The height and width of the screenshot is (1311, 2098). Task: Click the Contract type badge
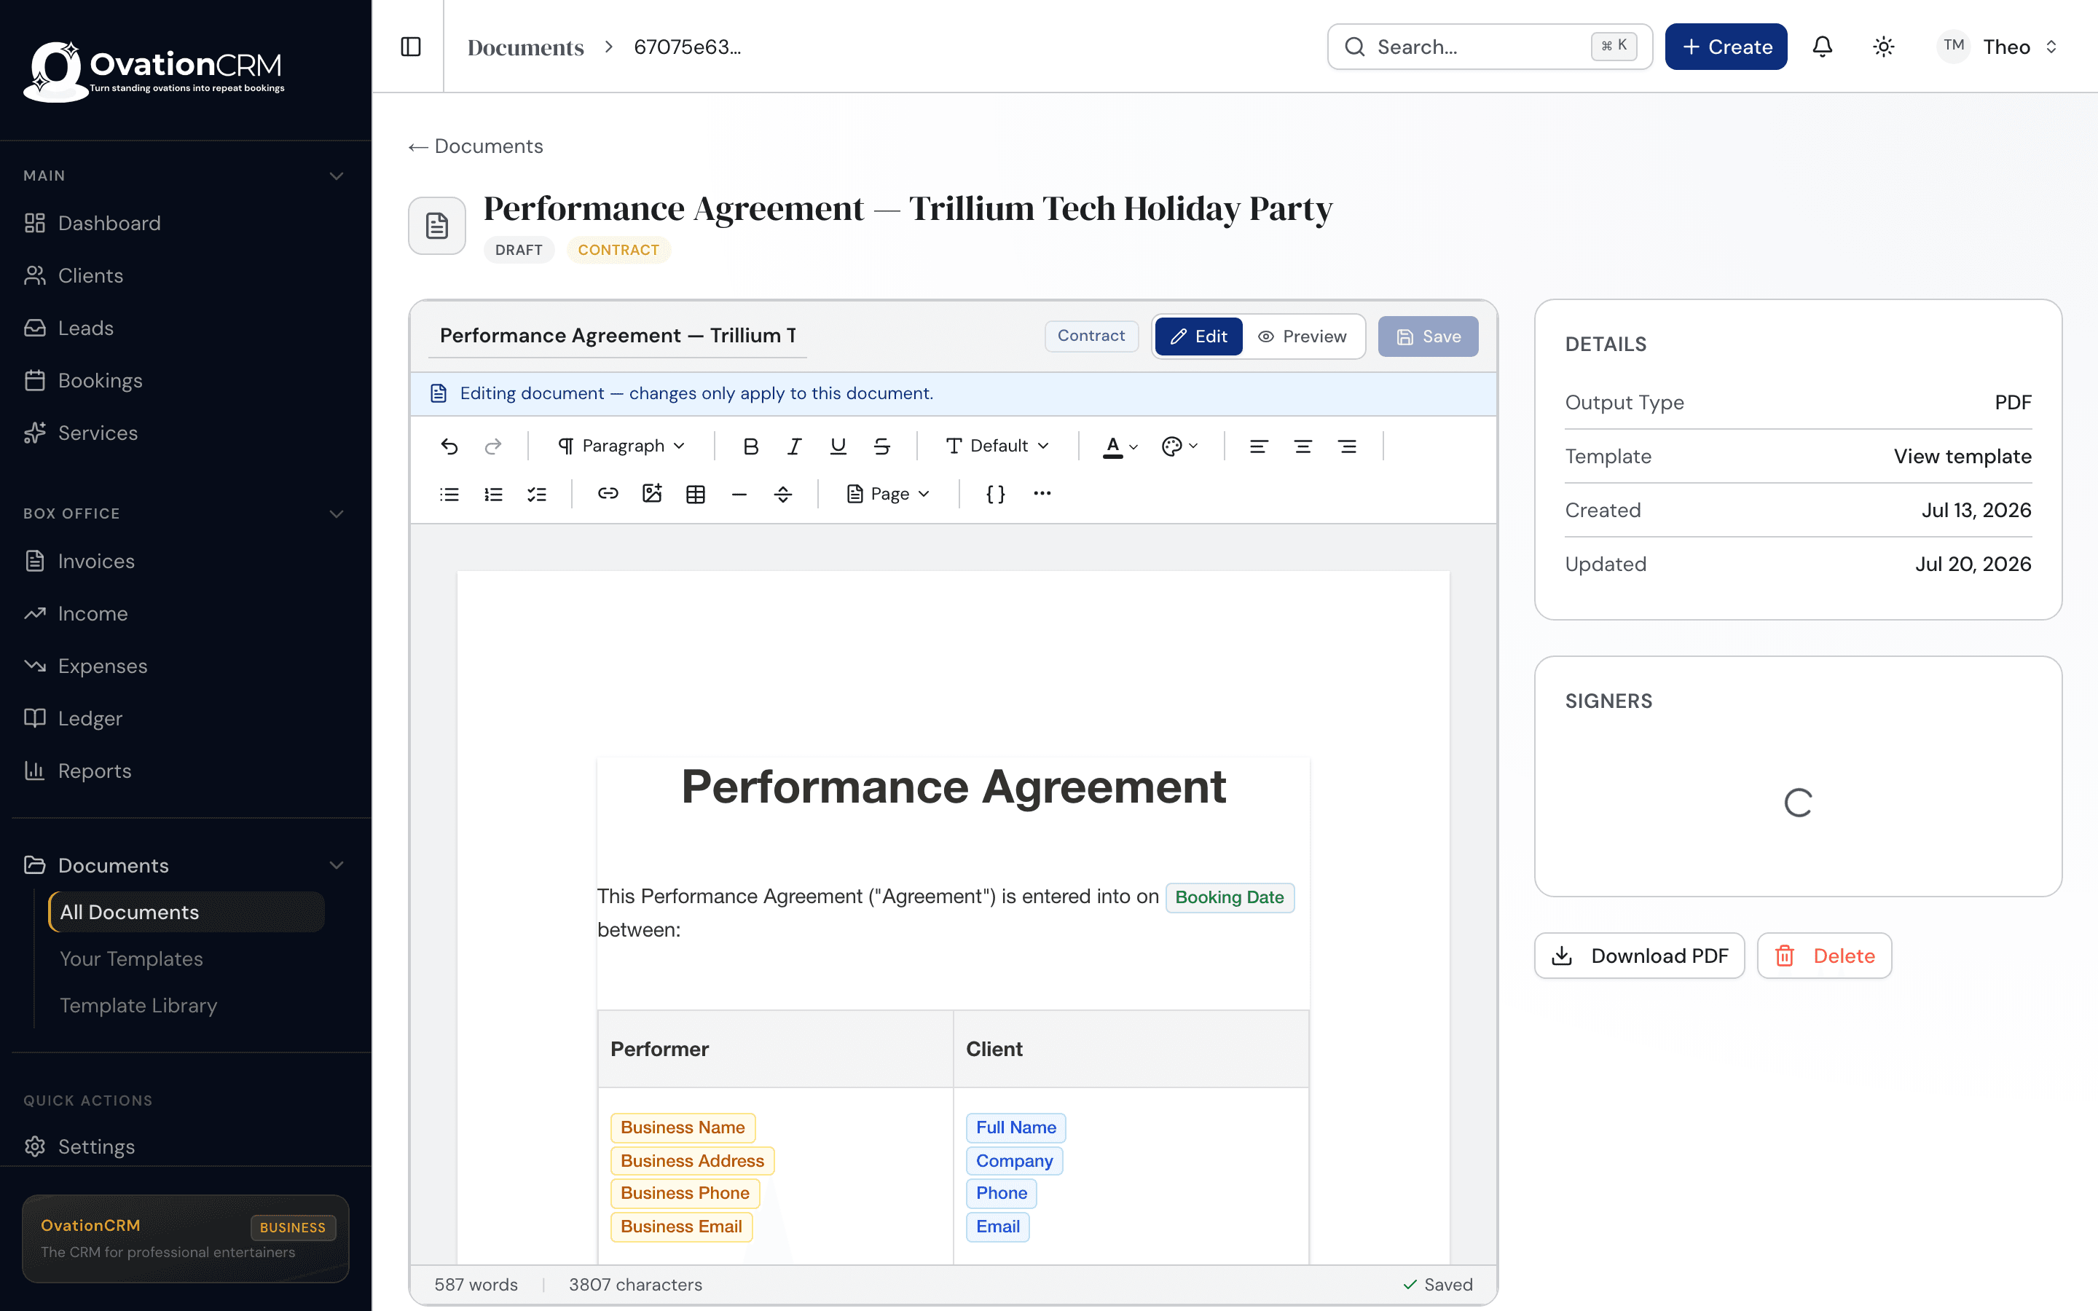pos(1091,336)
